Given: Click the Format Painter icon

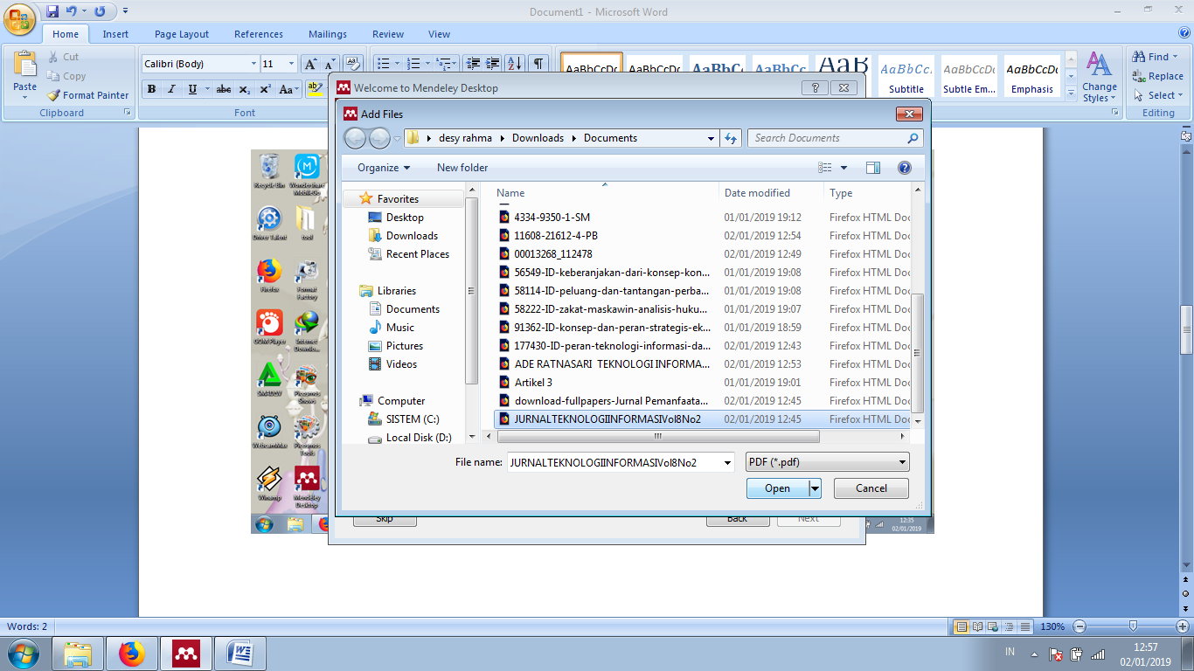Looking at the screenshot, I should (x=54, y=95).
